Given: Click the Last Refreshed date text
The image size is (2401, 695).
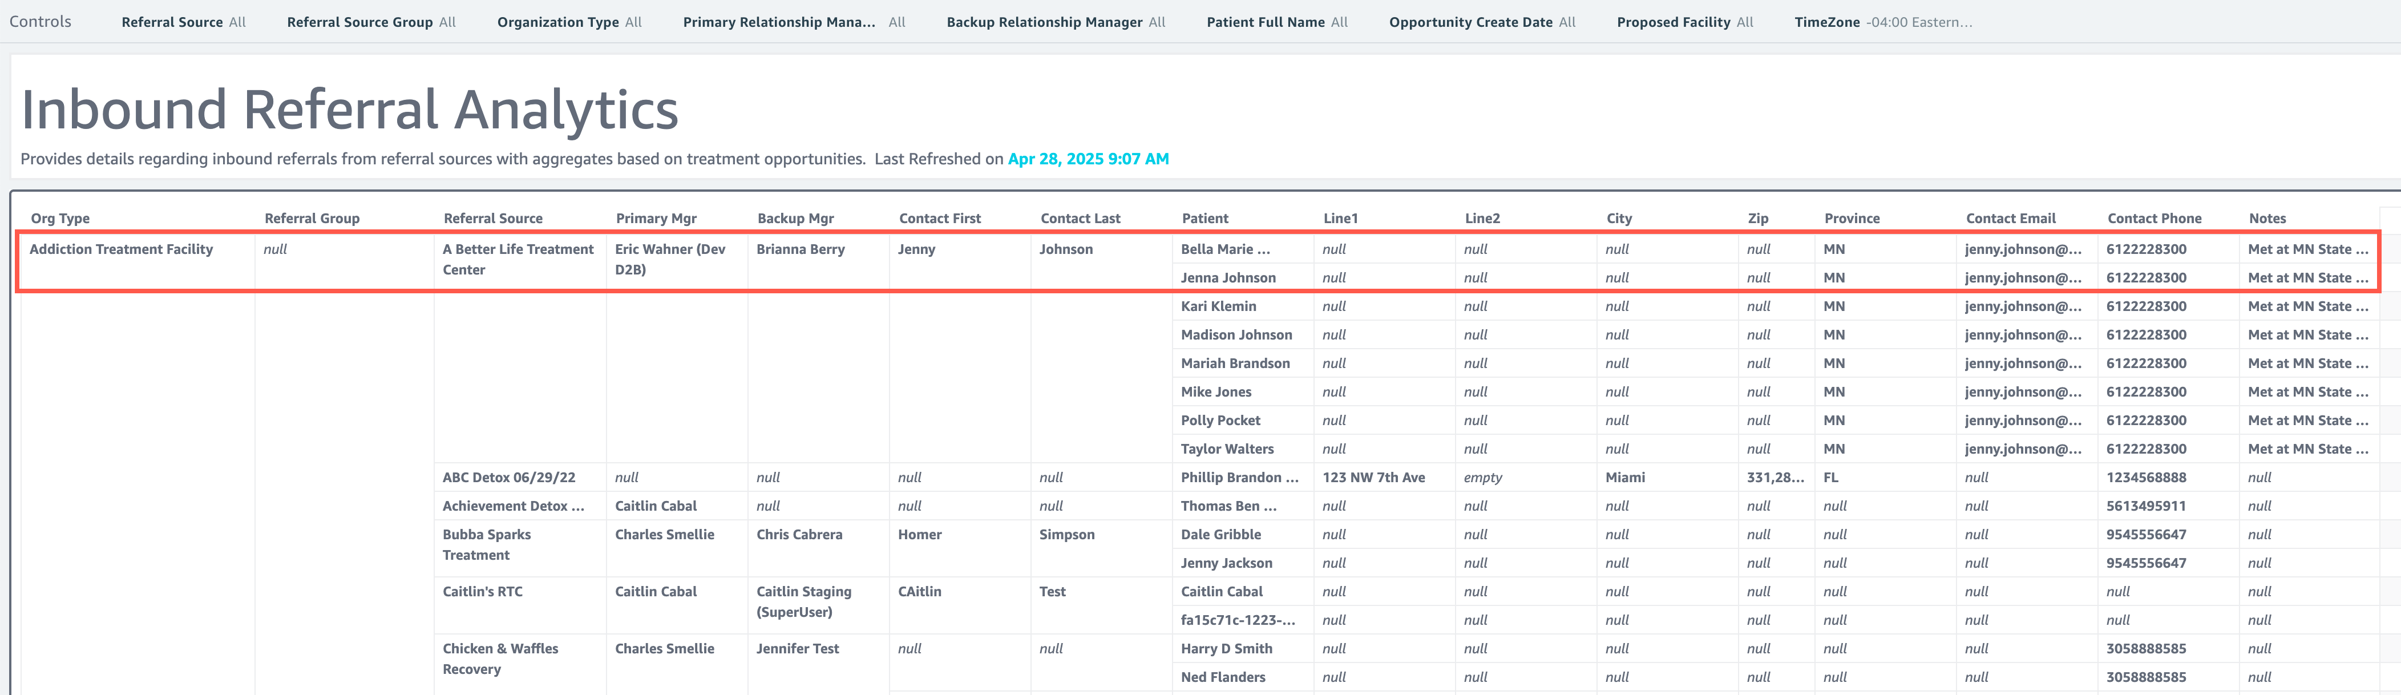Looking at the screenshot, I should point(1088,159).
